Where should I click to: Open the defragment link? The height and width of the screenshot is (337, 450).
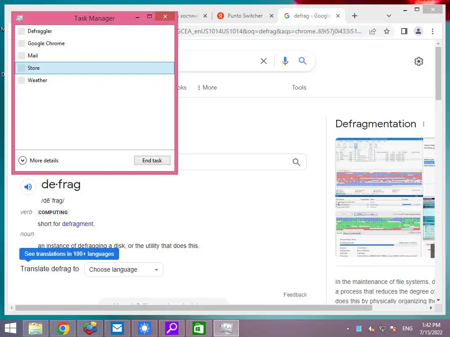[x=77, y=224]
